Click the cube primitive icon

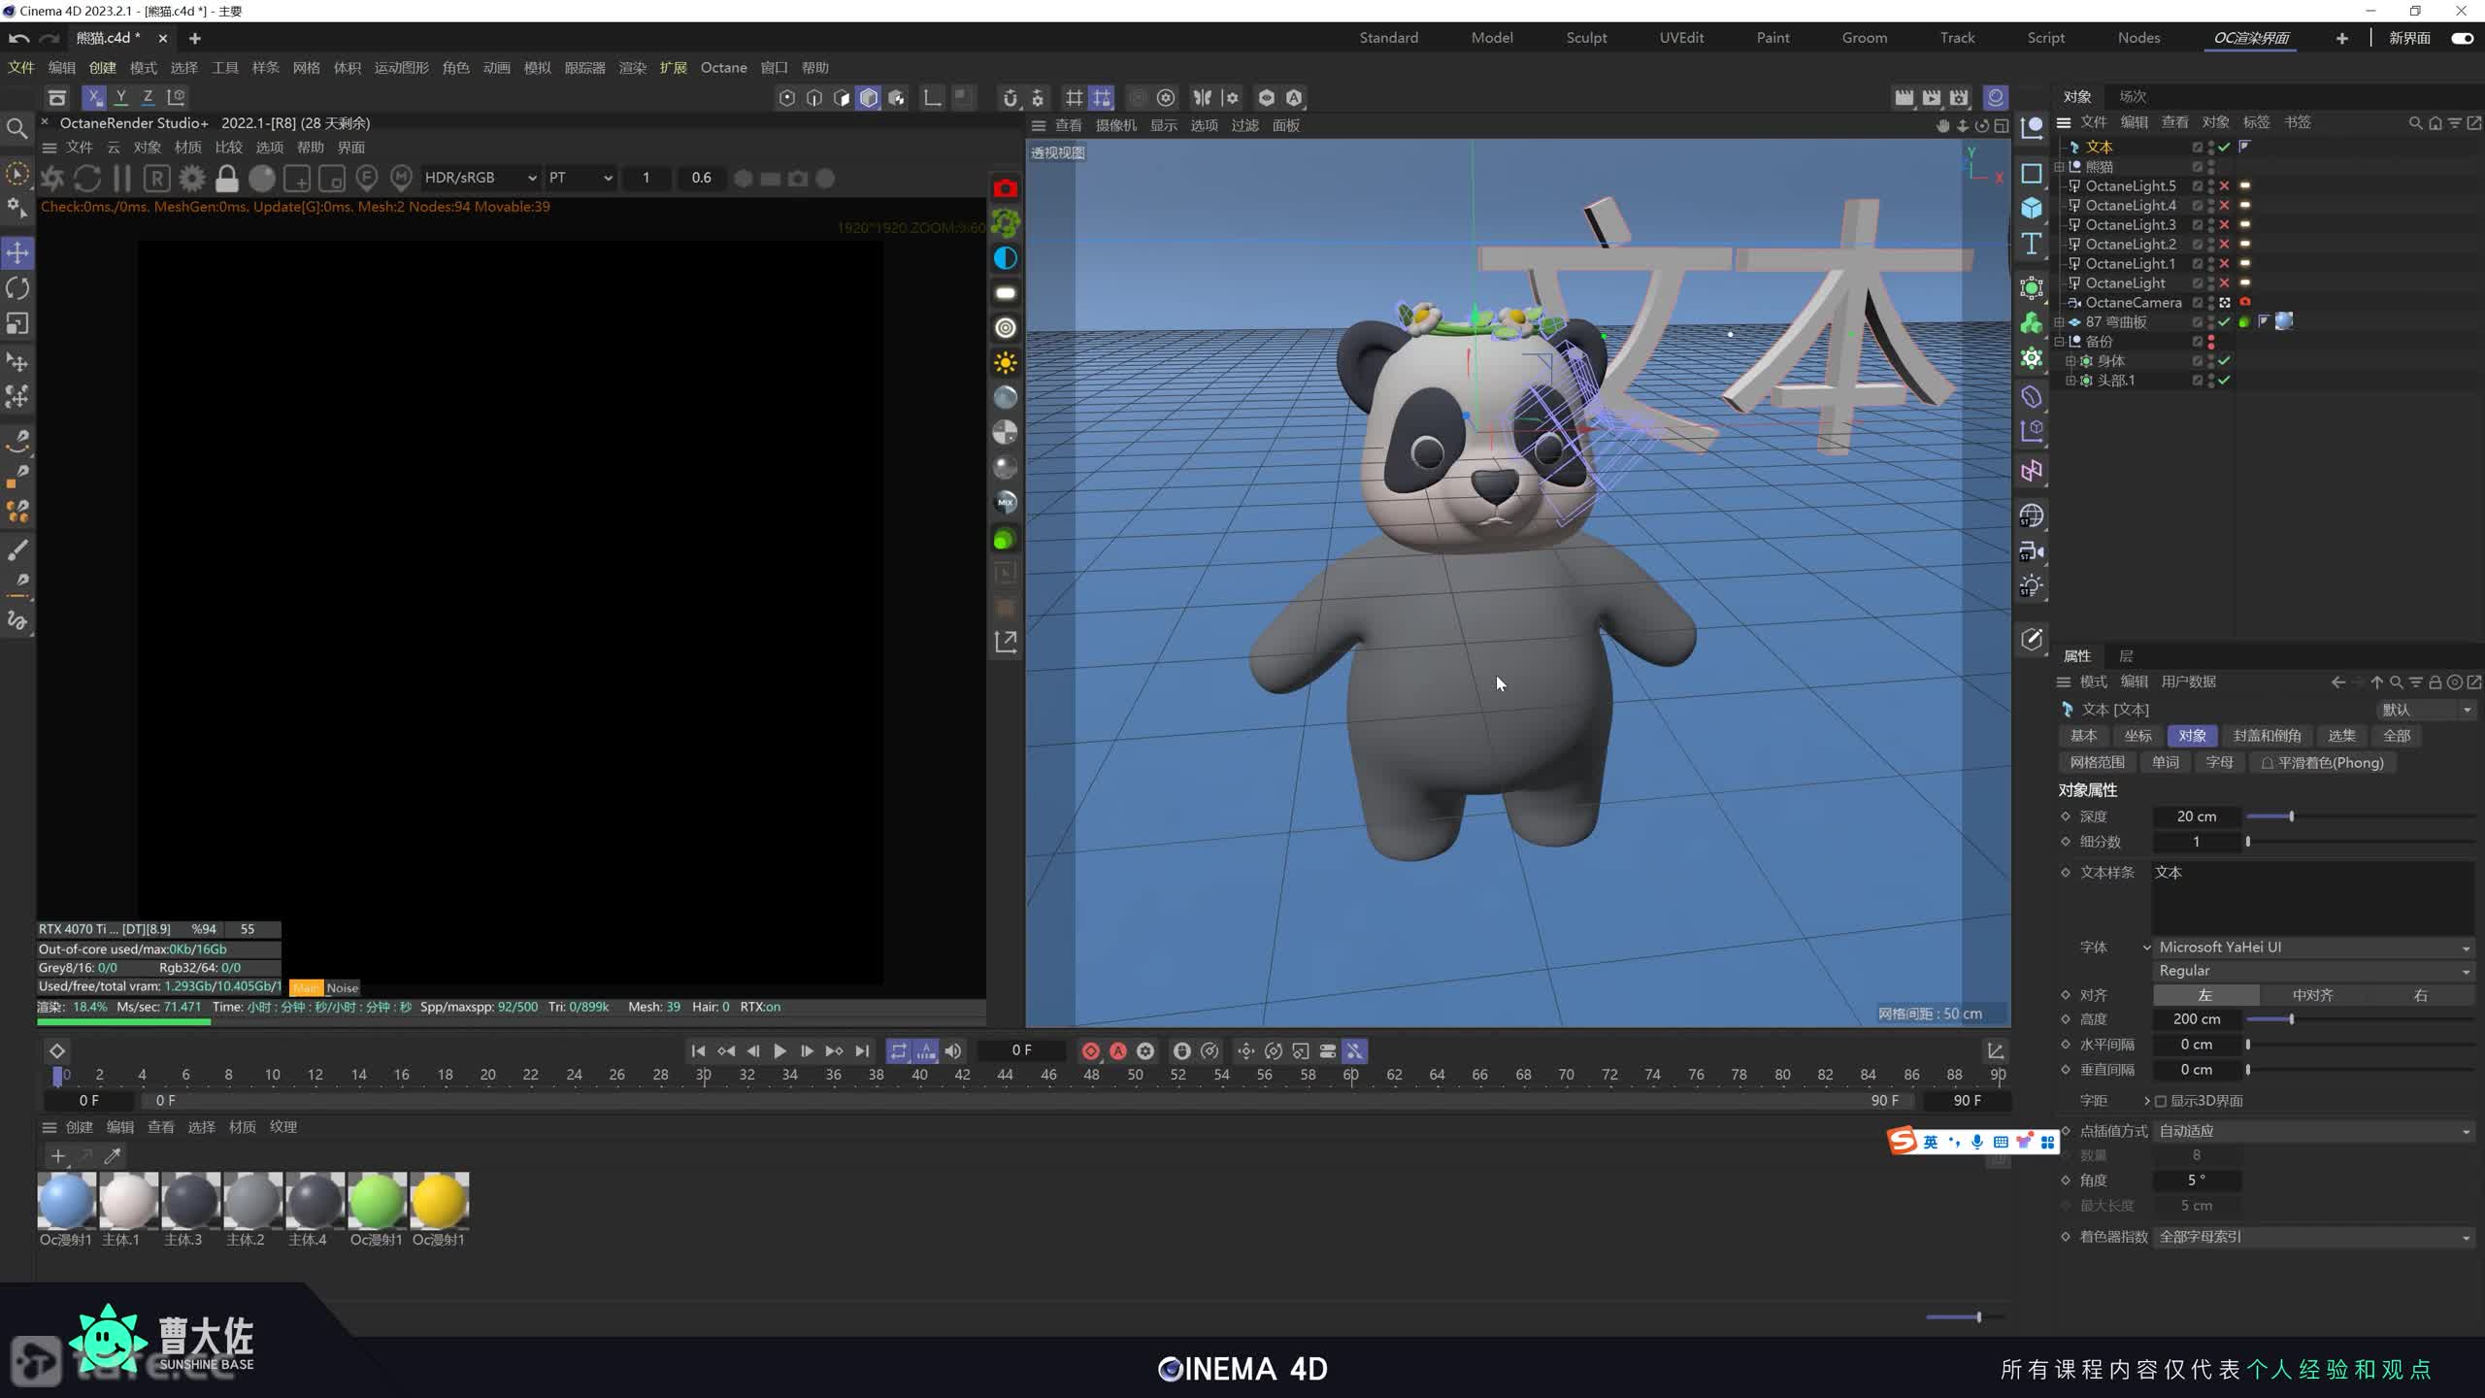[x=2032, y=208]
